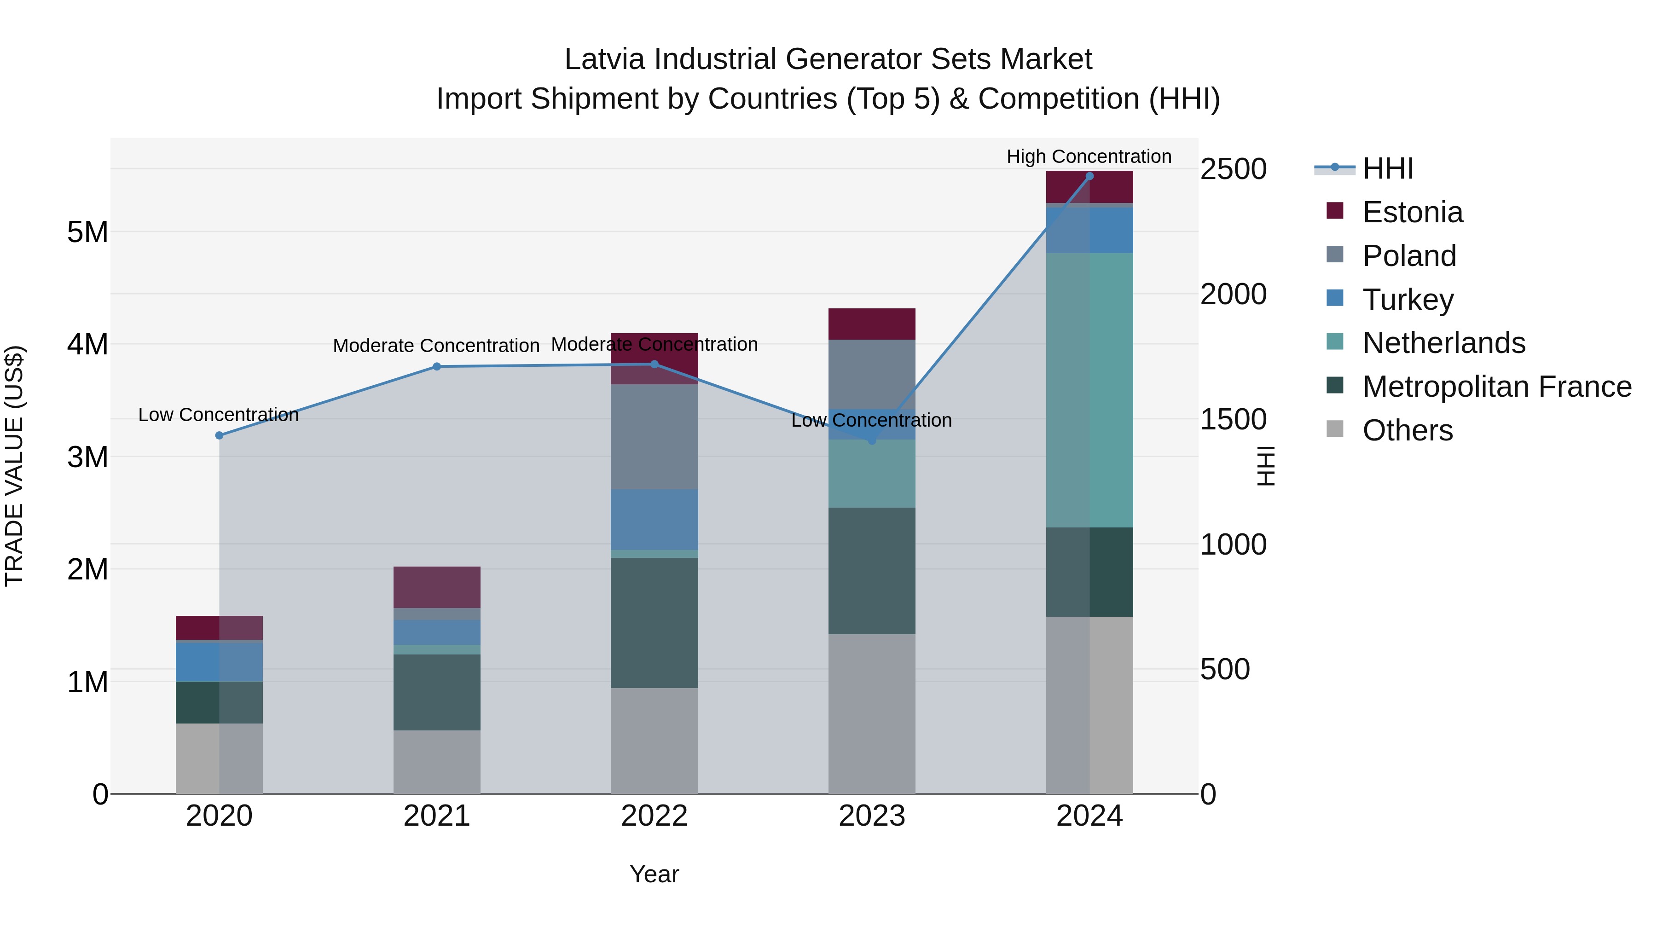Click the Poland slate legend swatch

click(x=1335, y=254)
